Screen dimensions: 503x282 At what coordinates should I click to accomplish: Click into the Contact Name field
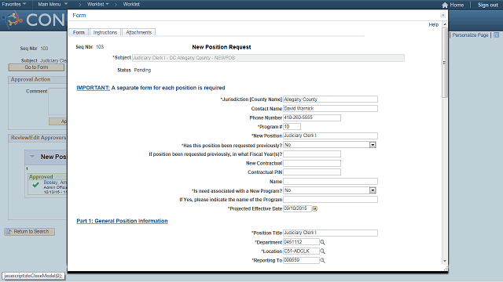330,109
